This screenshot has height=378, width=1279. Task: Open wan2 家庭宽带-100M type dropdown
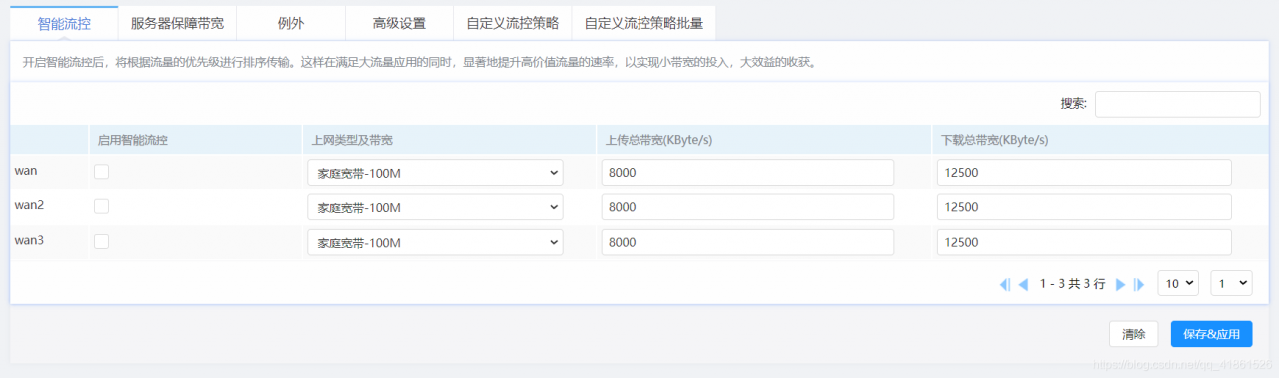435,207
